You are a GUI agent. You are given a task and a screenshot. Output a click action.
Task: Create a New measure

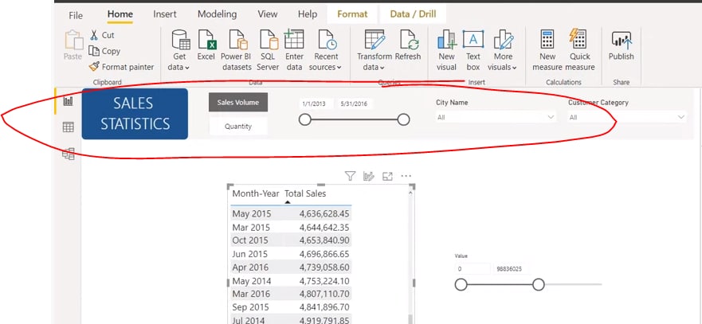click(547, 50)
